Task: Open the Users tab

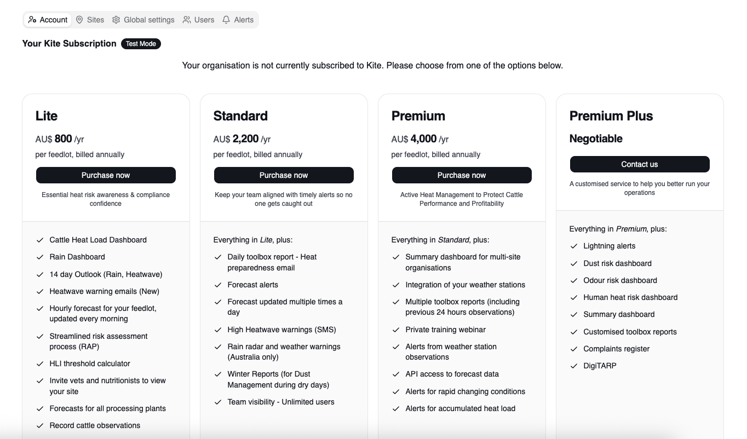Action: [198, 20]
